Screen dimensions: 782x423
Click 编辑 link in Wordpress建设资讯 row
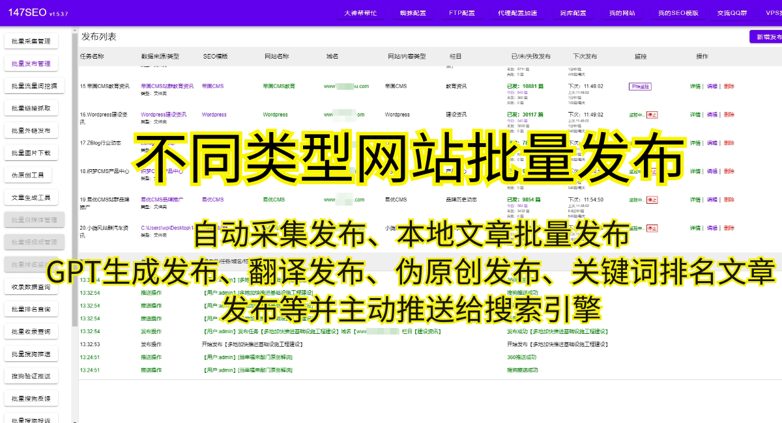click(x=712, y=115)
